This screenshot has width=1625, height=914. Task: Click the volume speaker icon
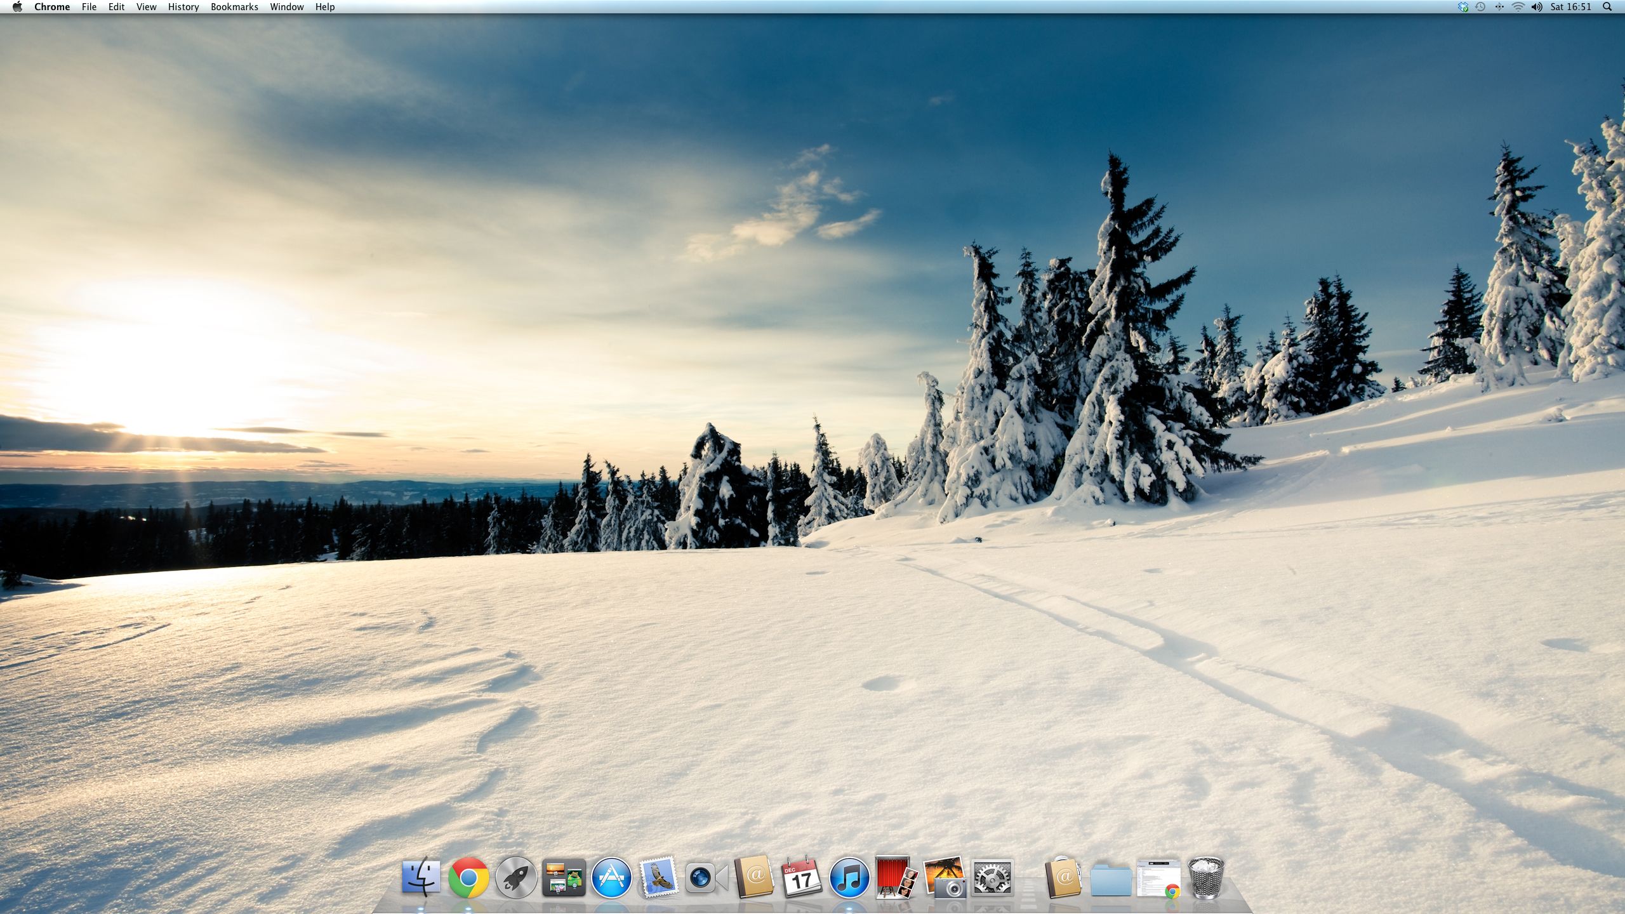(1537, 7)
